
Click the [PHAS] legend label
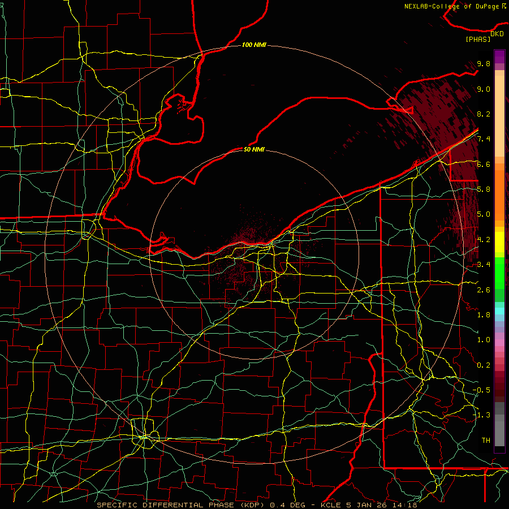point(478,40)
